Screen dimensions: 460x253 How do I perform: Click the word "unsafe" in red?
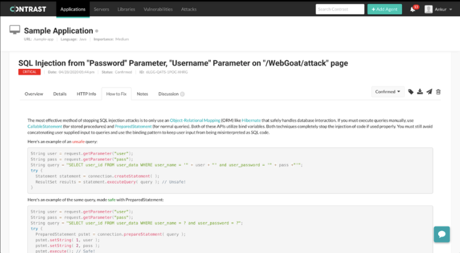[78, 142]
